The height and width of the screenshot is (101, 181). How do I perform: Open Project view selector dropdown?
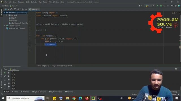tap(6, 9)
